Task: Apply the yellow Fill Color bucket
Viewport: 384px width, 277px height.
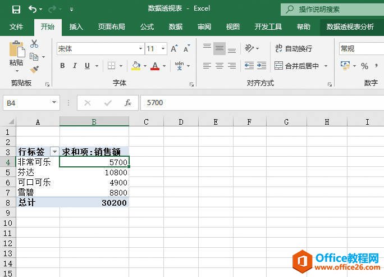Action: pyautogui.click(x=136, y=66)
